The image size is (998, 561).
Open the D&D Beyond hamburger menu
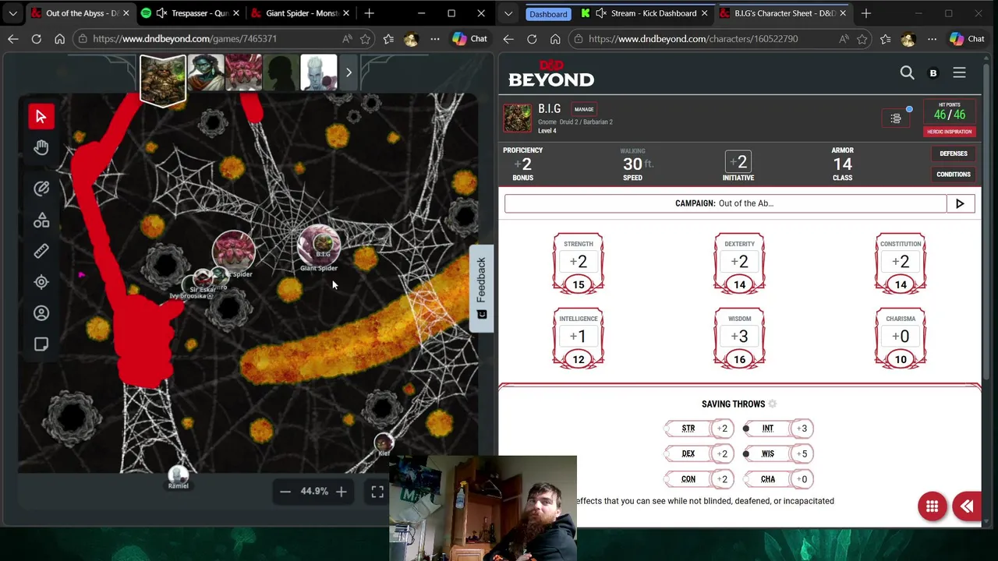pos(959,72)
